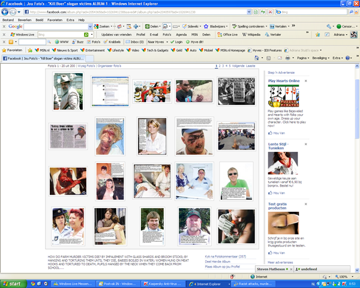Click the Refresh page icon
Viewport: 360px width, 288px height.
tap(263, 12)
